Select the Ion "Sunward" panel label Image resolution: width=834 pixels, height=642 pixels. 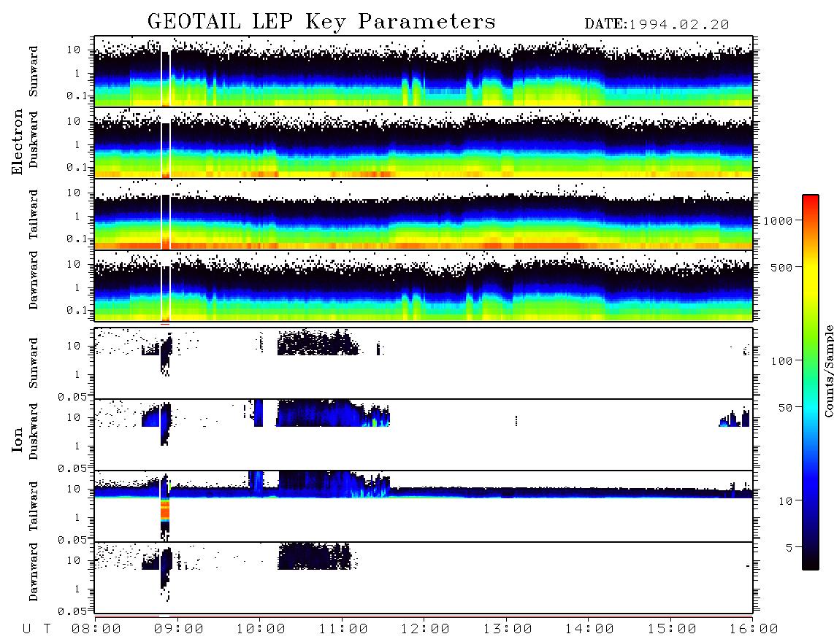click(x=34, y=363)
